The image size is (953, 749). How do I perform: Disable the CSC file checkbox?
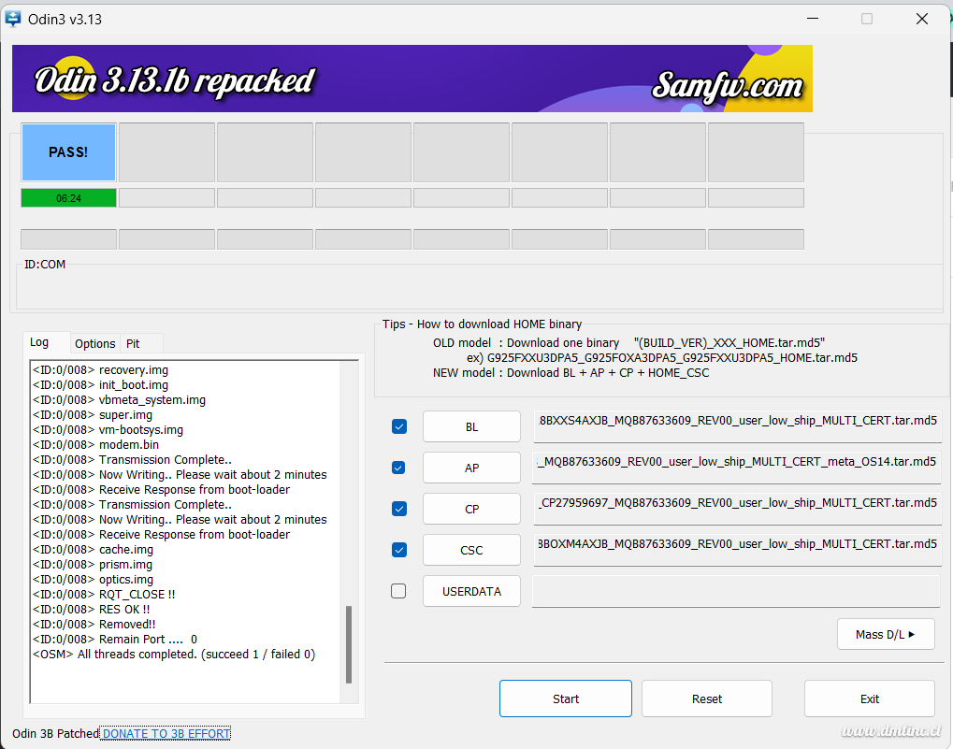tap(399, 550)
